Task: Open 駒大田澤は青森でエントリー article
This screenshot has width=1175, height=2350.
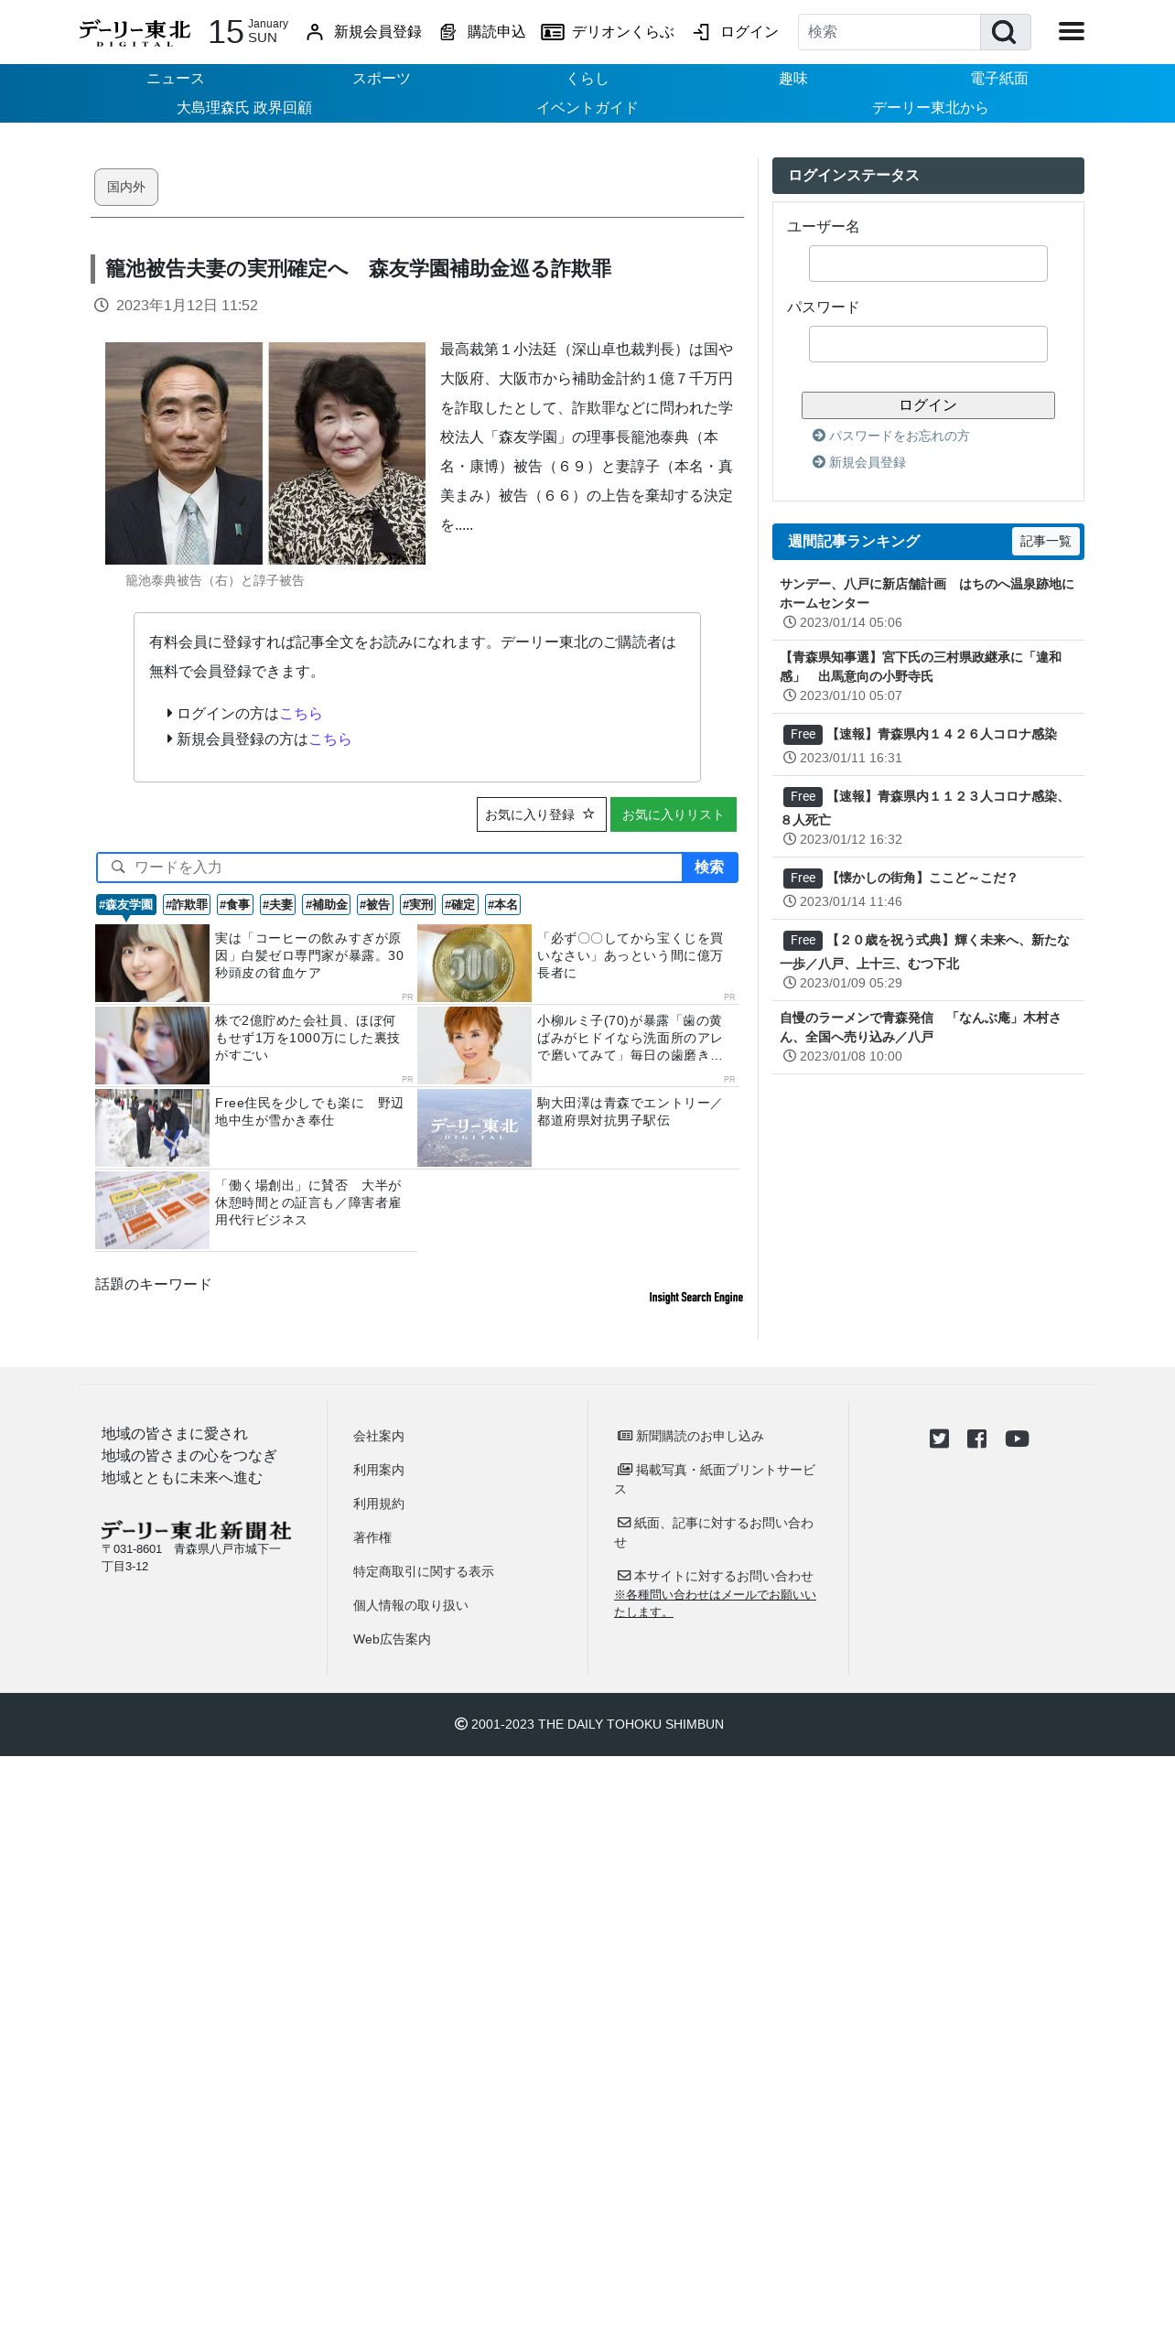Action: [x=629, y=1112]
